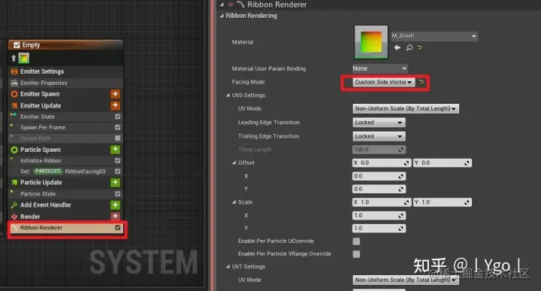Open Trailing Edge Transition dropdown
The height and width of the screenshot is (291, 541).
tap(379, 136)
